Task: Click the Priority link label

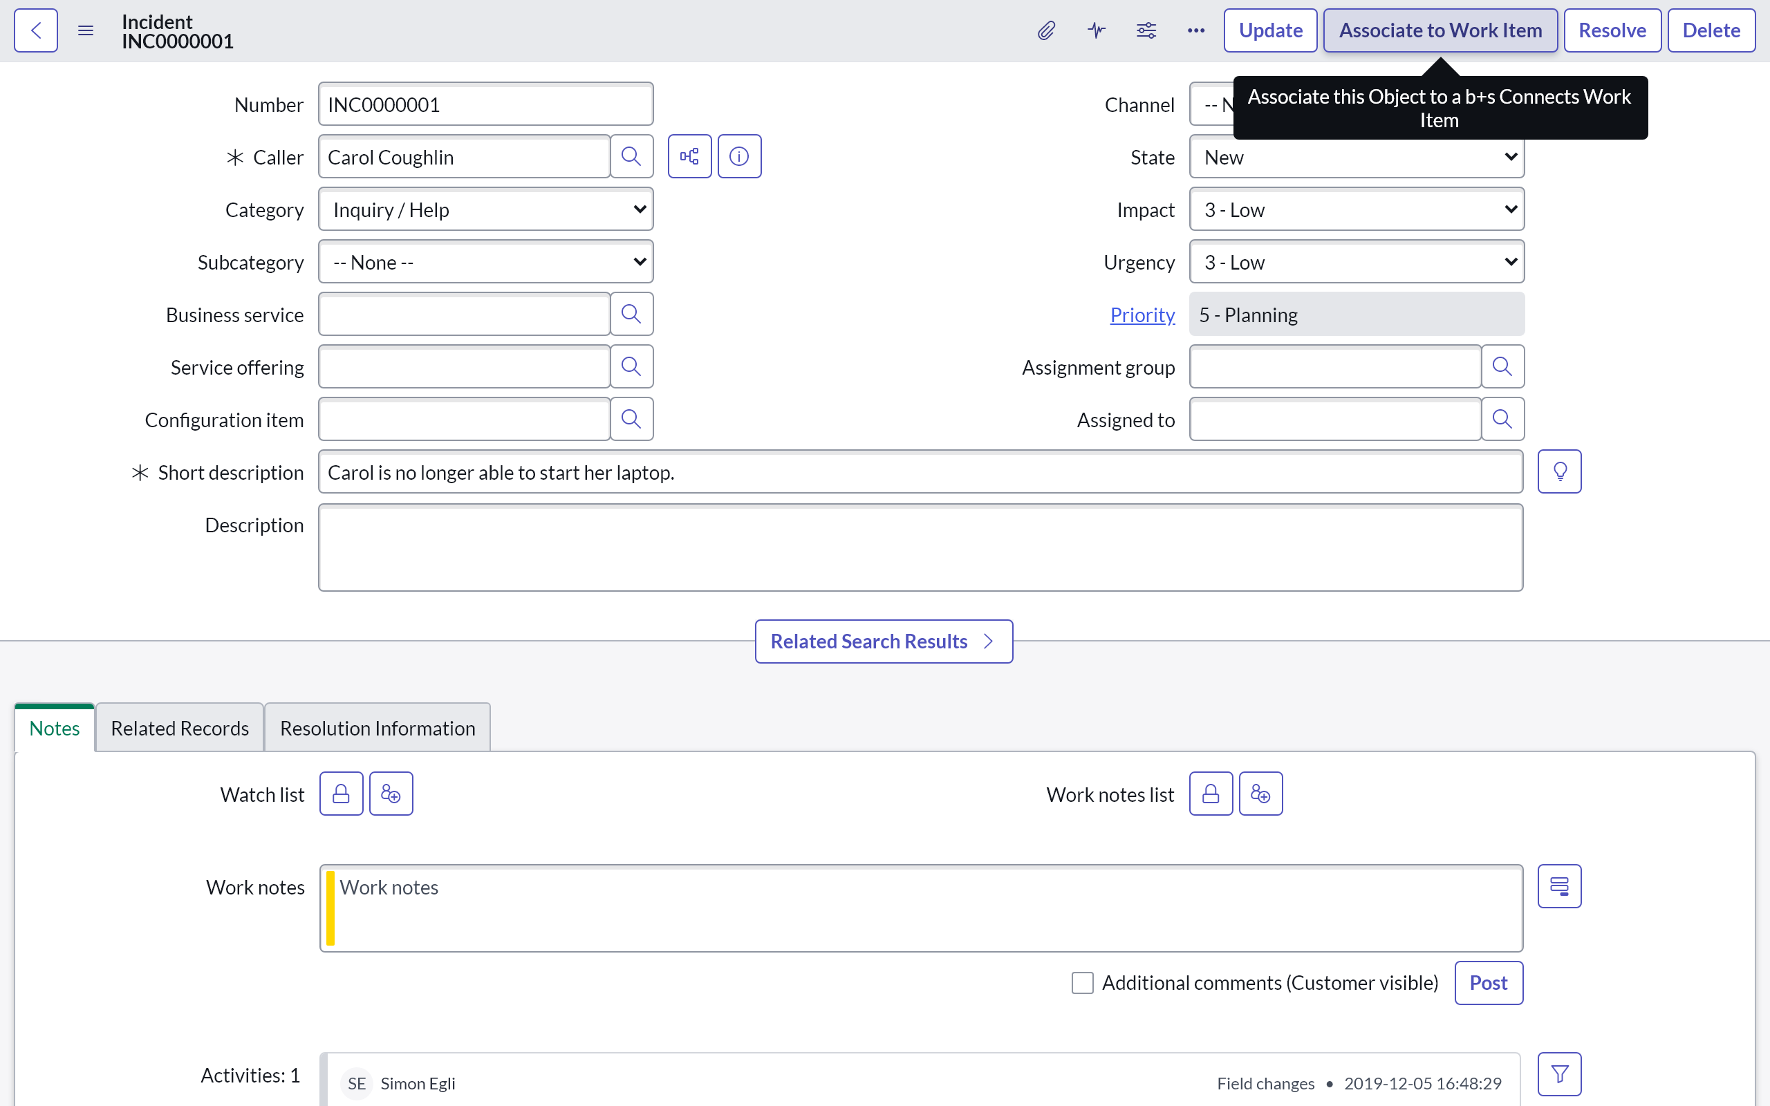Action: [x=1142, y=315]
